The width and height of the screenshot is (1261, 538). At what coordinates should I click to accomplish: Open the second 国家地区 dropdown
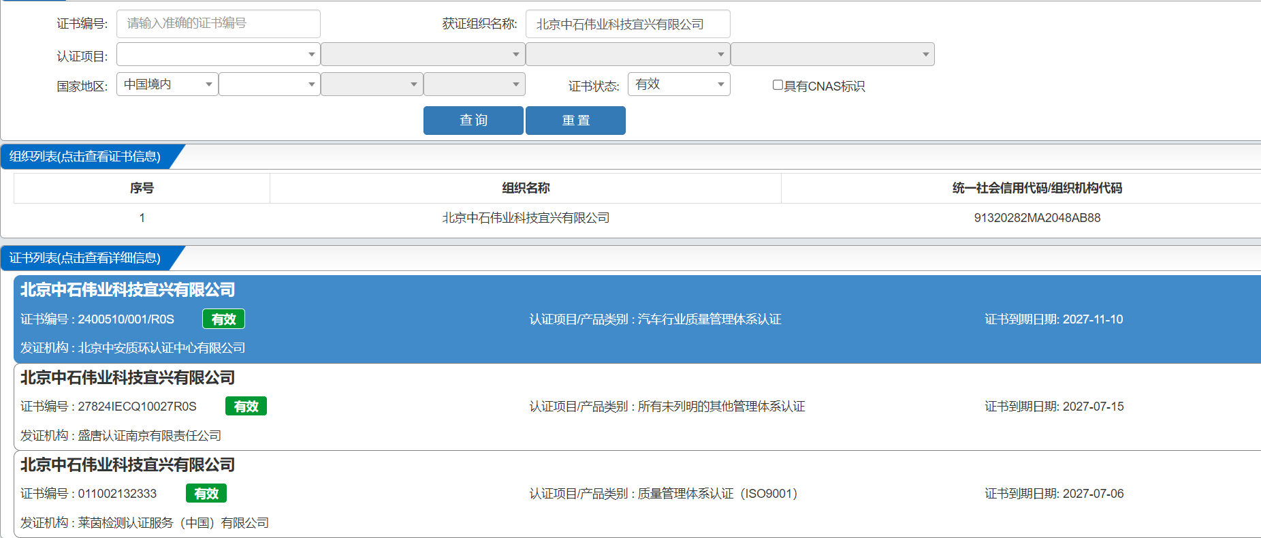pos(270,84)
